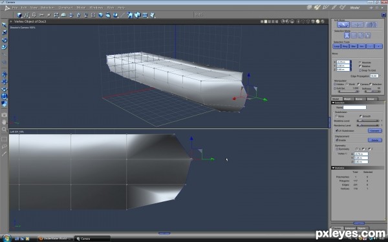Click the third Edit Mode button
This screenshot has height=242, width=388.
371,25
